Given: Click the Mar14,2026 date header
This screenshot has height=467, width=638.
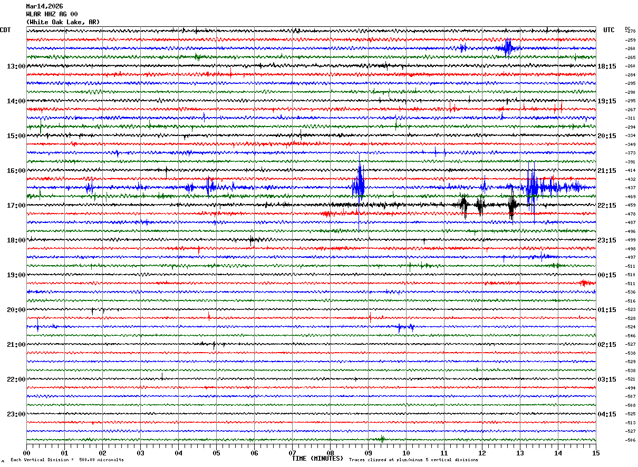Looking at the screenshot, I should pos(44,6).
